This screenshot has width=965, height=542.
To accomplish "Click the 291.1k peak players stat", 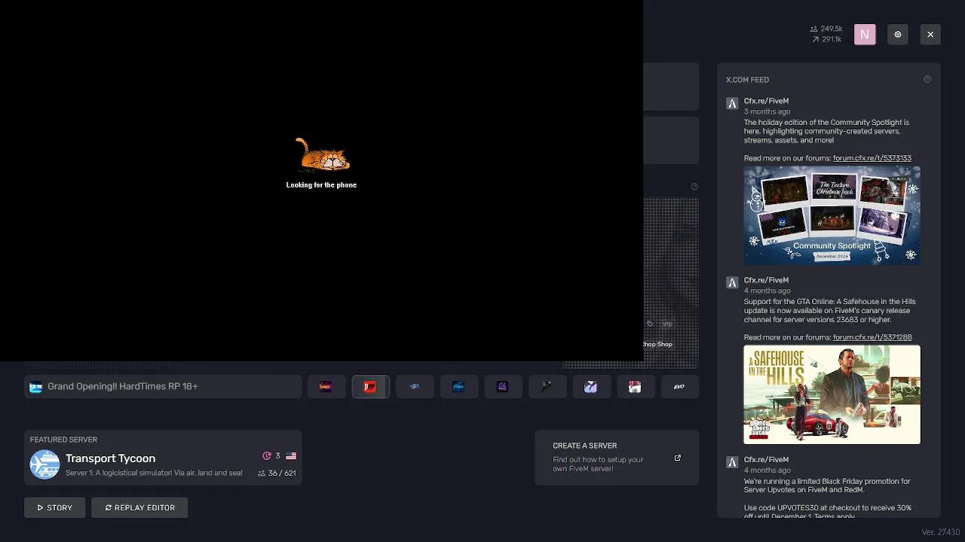I will (826, 39).
